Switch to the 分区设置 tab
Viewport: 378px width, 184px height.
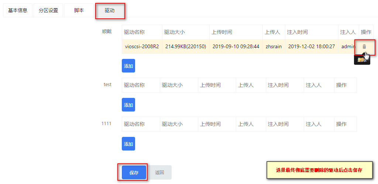point(48,10)
